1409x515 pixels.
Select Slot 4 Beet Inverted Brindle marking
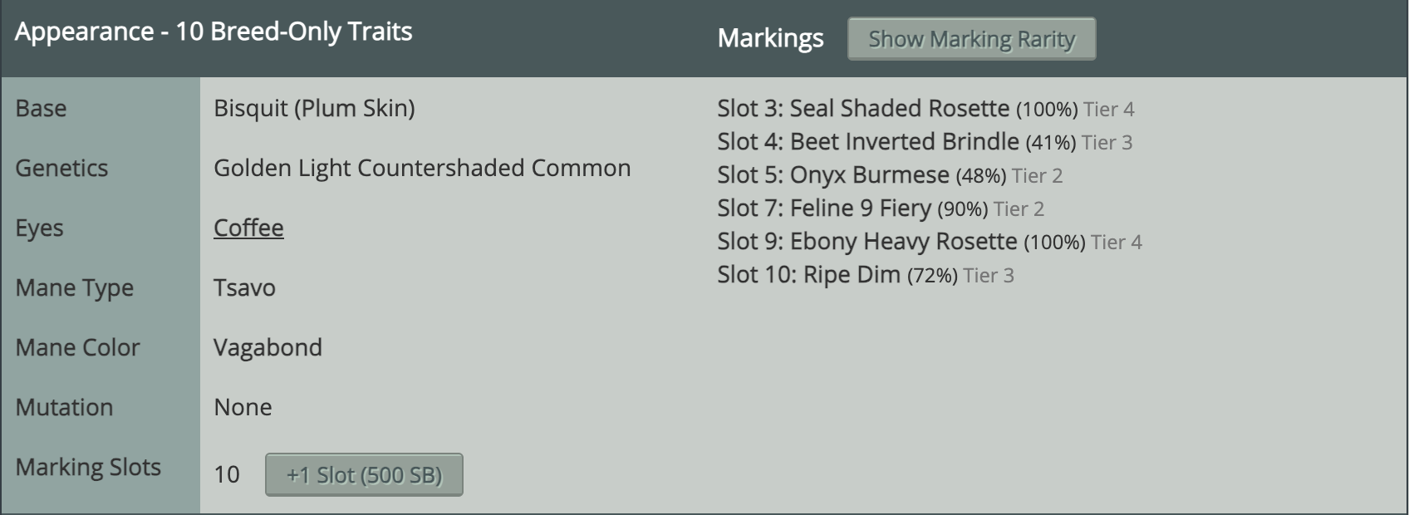coord(925,142)
